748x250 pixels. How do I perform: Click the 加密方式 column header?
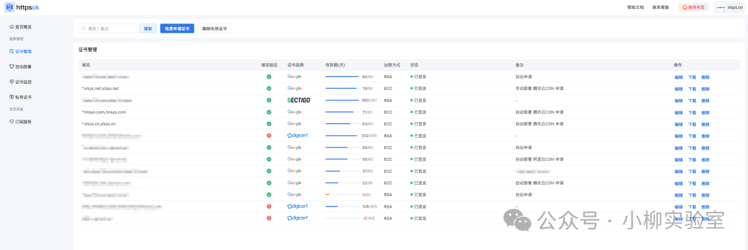tap(392, 65)
